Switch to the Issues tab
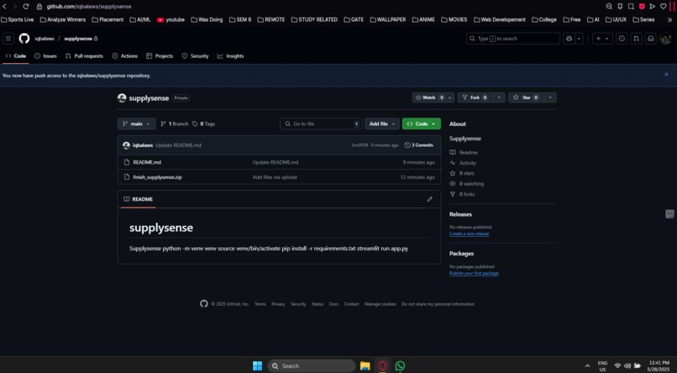This screenshot has height=373, width=677. pyautogui.click(x=45, y=56)
